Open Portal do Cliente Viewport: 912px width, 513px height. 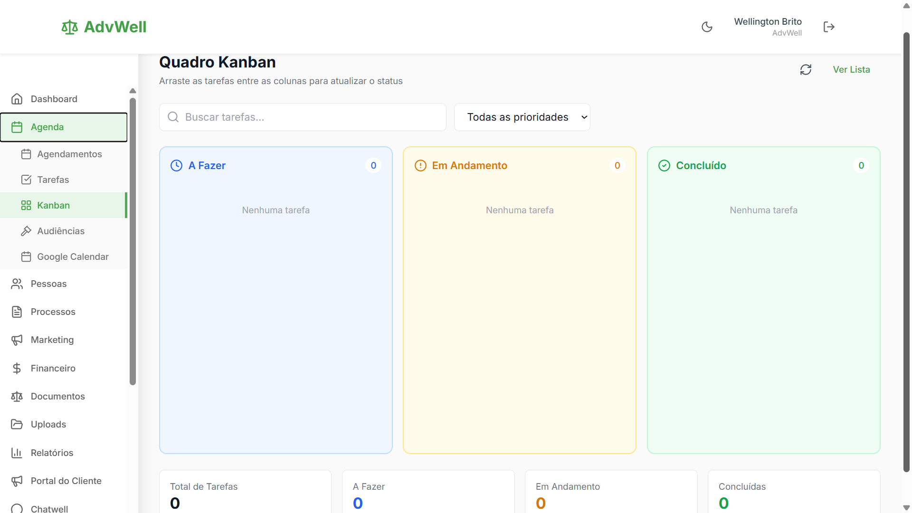[66, 481]
